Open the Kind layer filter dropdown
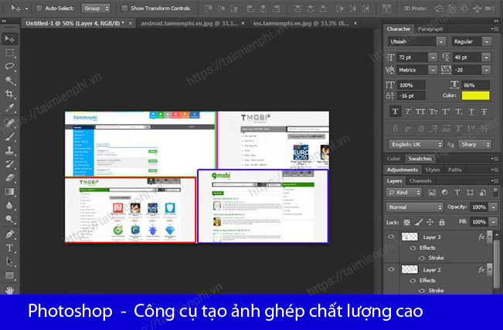Viewport: 503px width, 330px height. 404,192
